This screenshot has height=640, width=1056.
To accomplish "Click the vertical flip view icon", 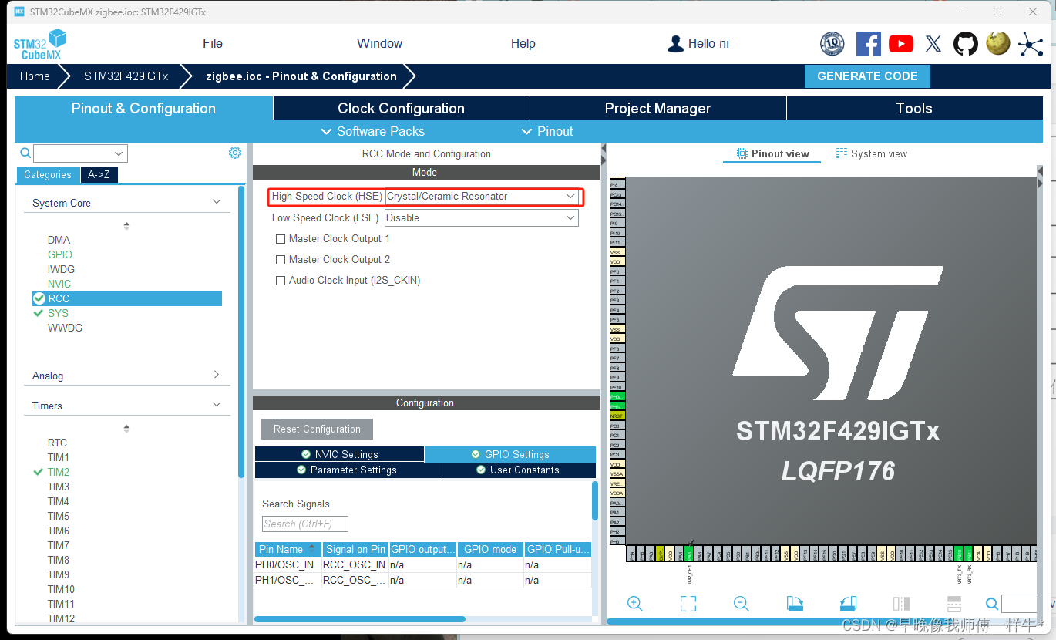I will click(x=901, y=604).
